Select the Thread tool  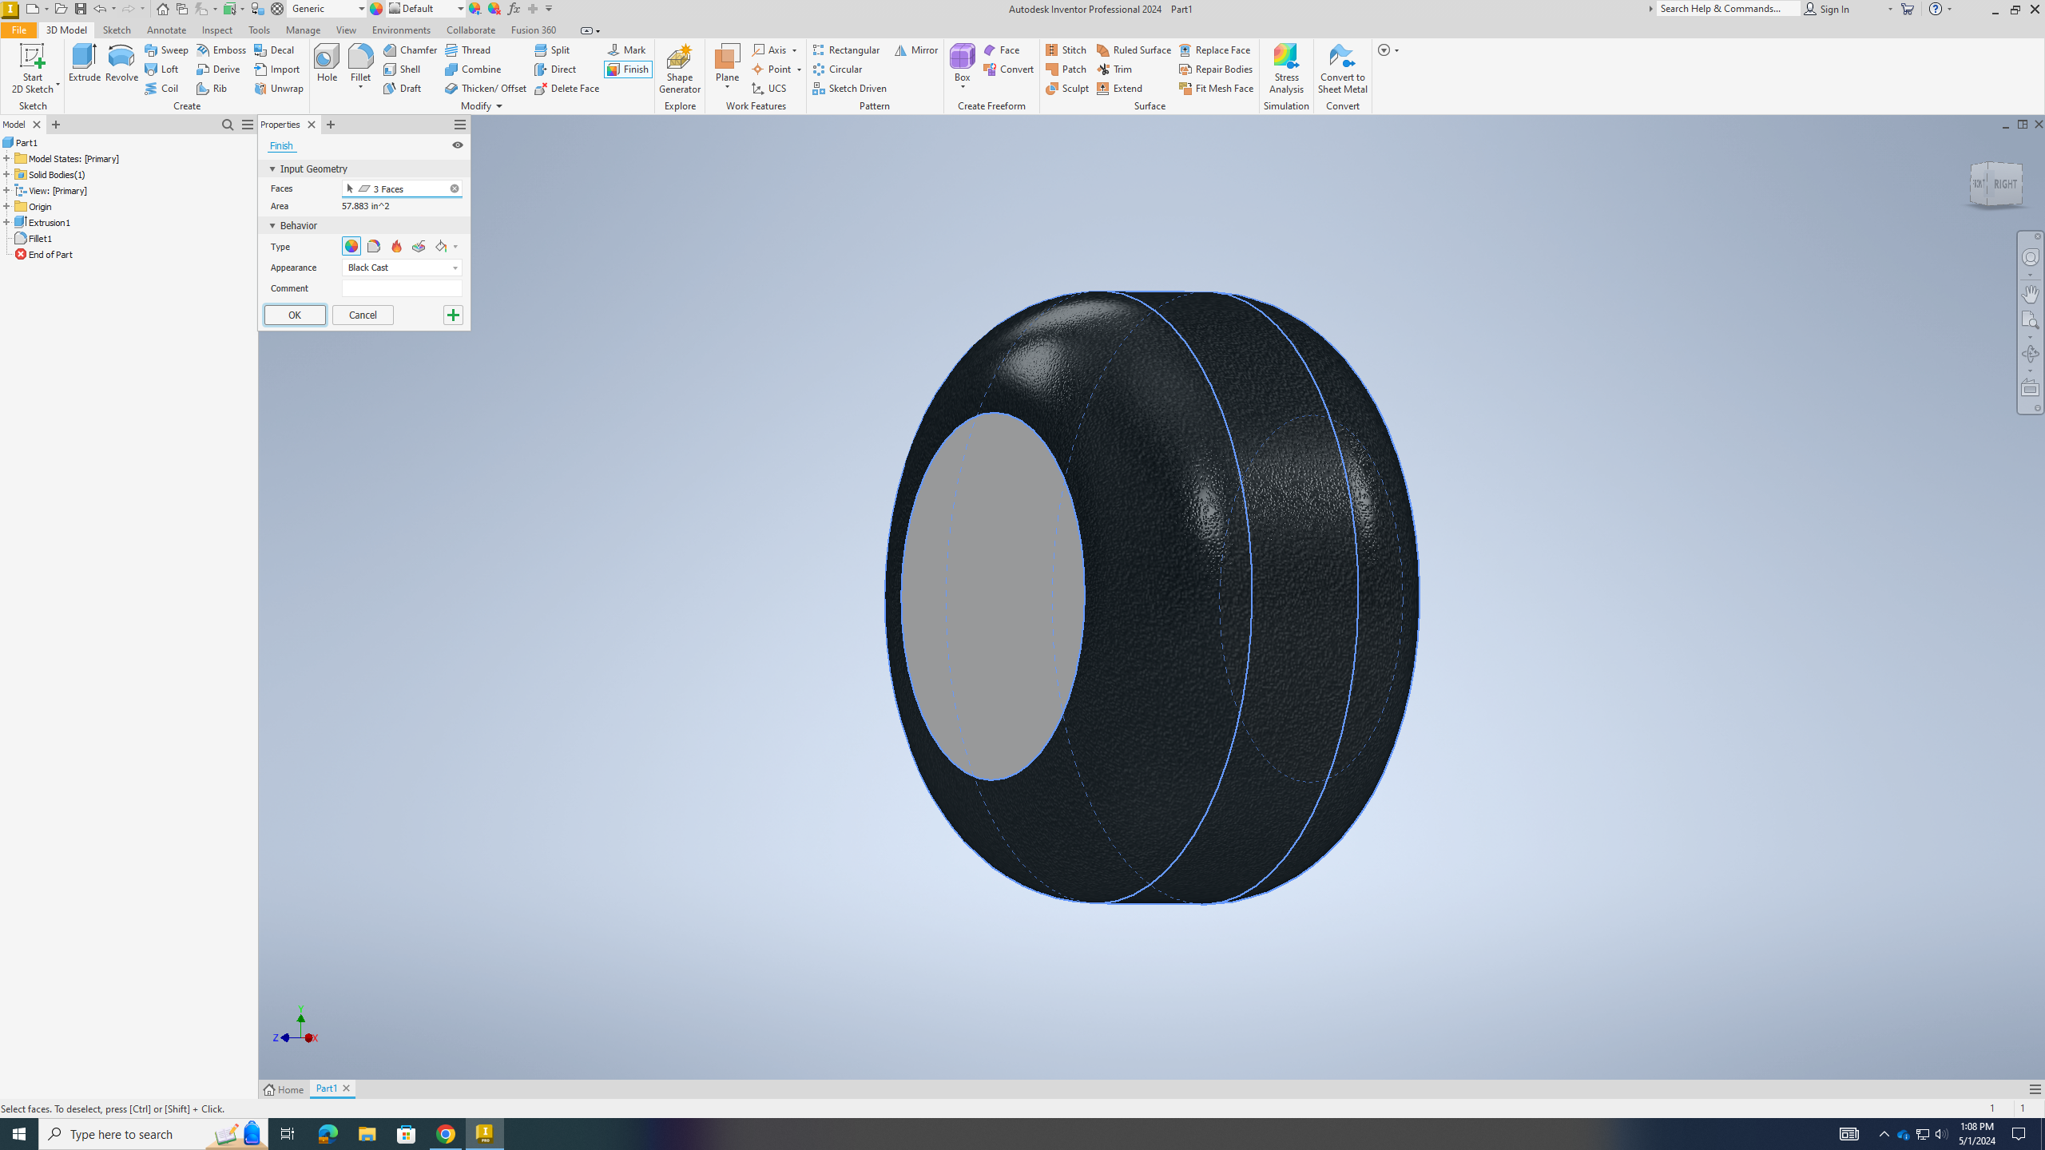[x=468, y=50]
